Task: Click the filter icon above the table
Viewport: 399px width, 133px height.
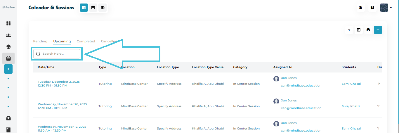Action: point(349,30)
